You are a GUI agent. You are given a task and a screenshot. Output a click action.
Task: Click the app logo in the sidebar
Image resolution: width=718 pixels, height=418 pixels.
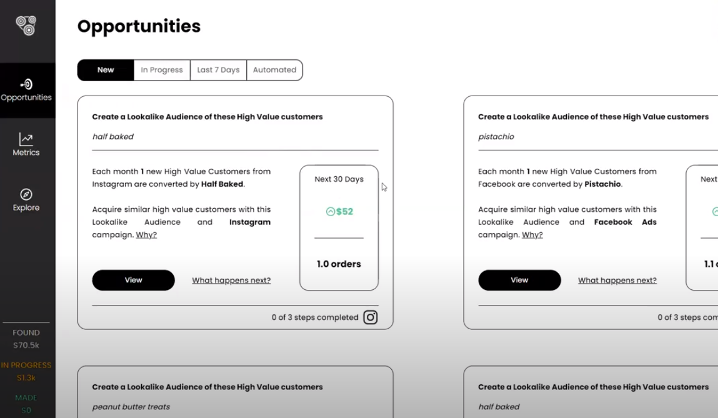[x=26, y=25]
